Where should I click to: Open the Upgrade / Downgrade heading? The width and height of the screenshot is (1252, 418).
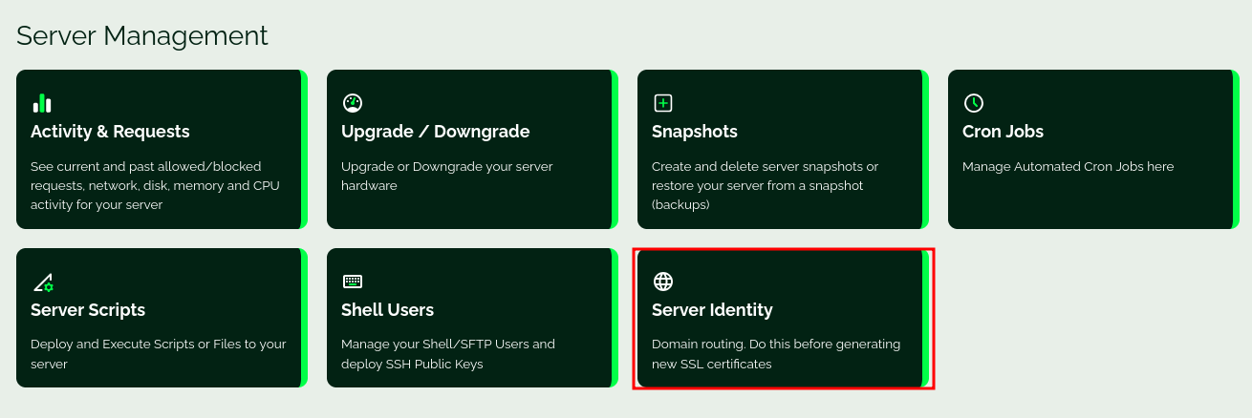click(435, 132)
